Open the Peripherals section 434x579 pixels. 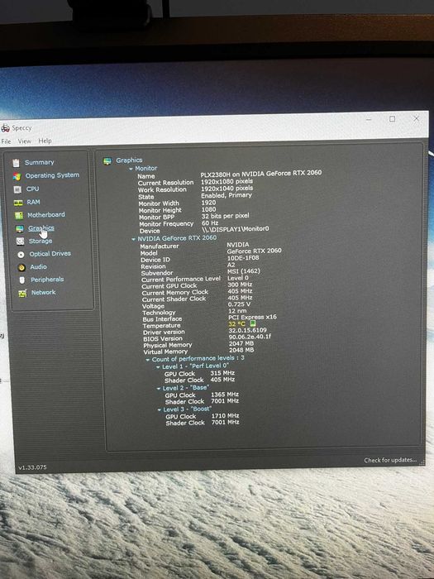(47, 280)
